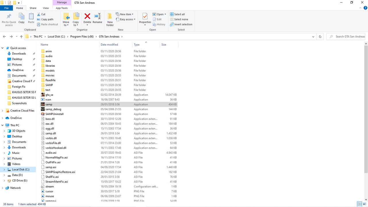Open OneDrive in Quick access
Image resolution: width=368 pixels, height=207 pixels.
(x=18, y=70)
